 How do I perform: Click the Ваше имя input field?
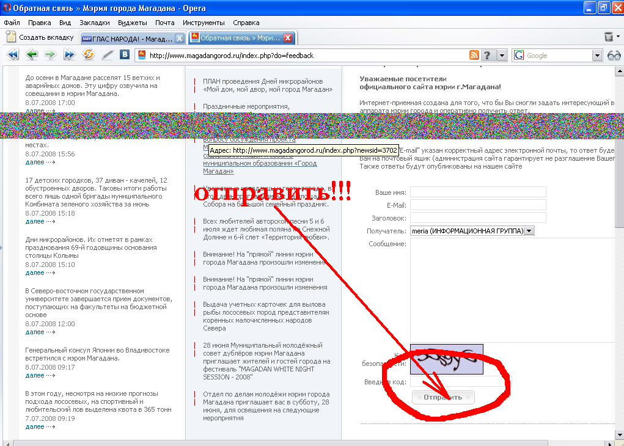478,192
